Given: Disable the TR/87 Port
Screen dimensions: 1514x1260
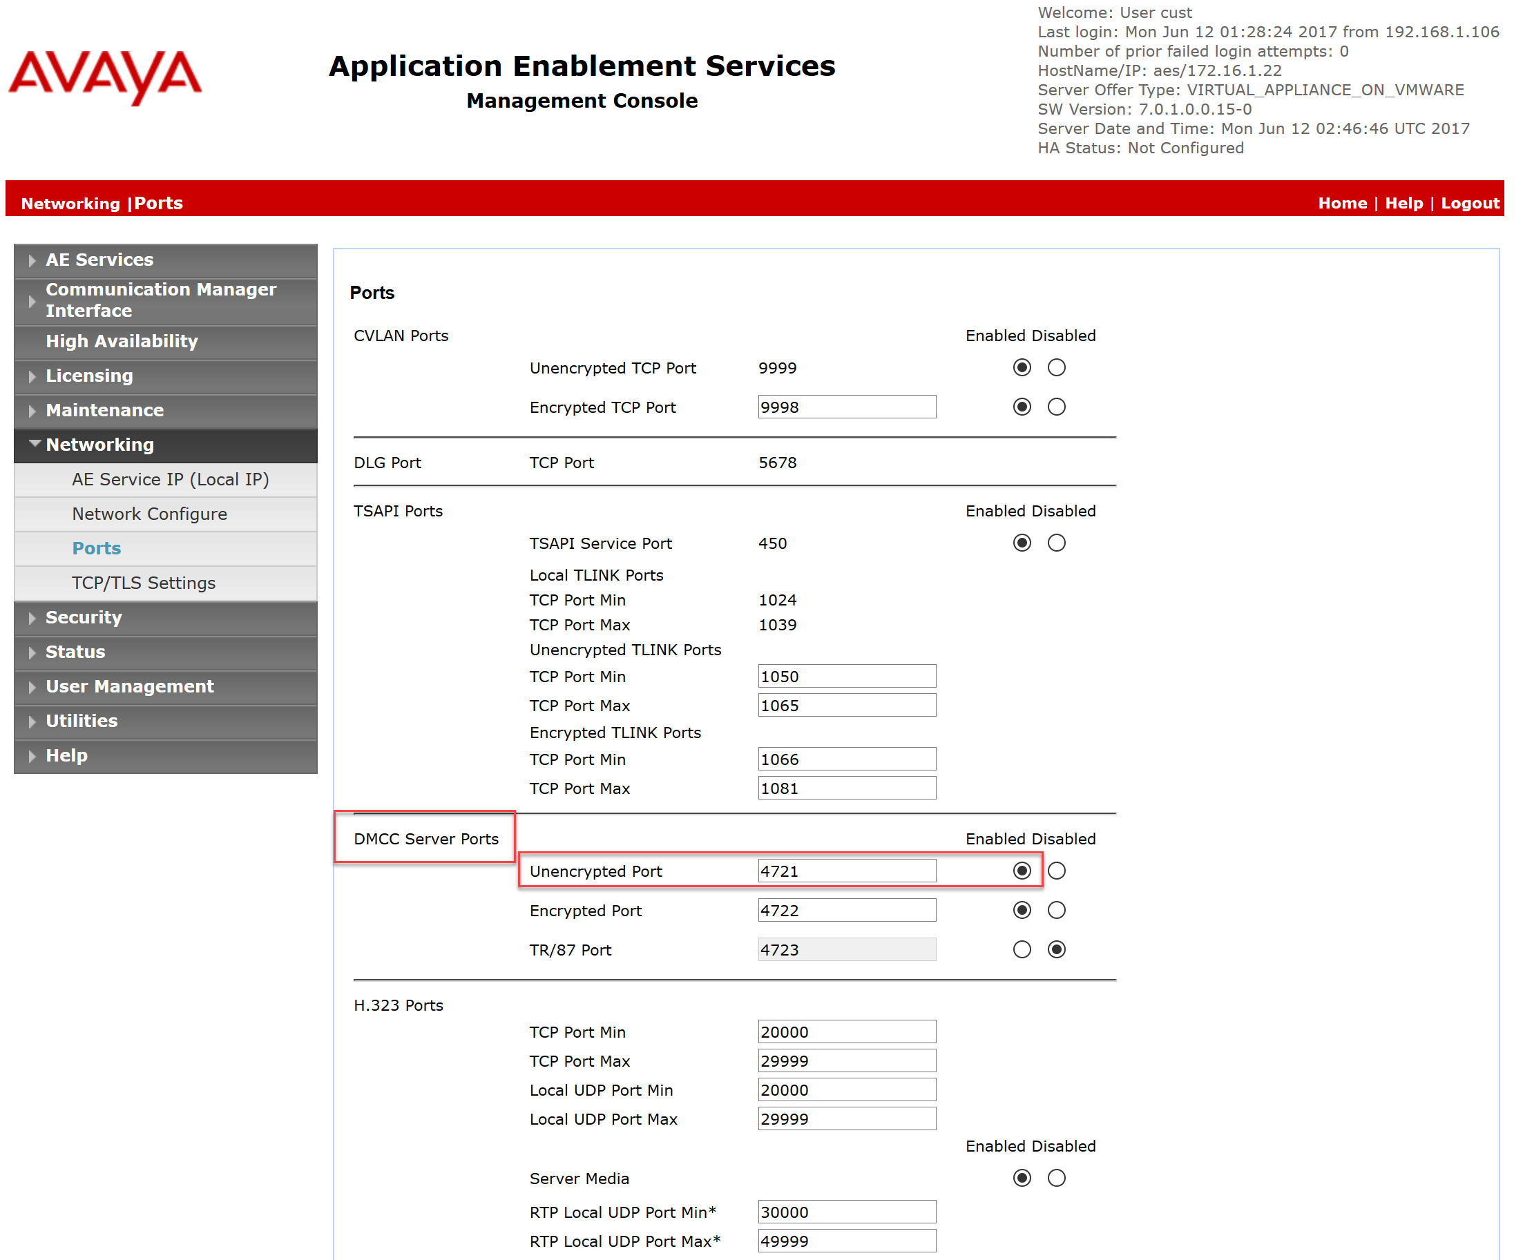Looking at the screenshot, I should (1057, 950).
